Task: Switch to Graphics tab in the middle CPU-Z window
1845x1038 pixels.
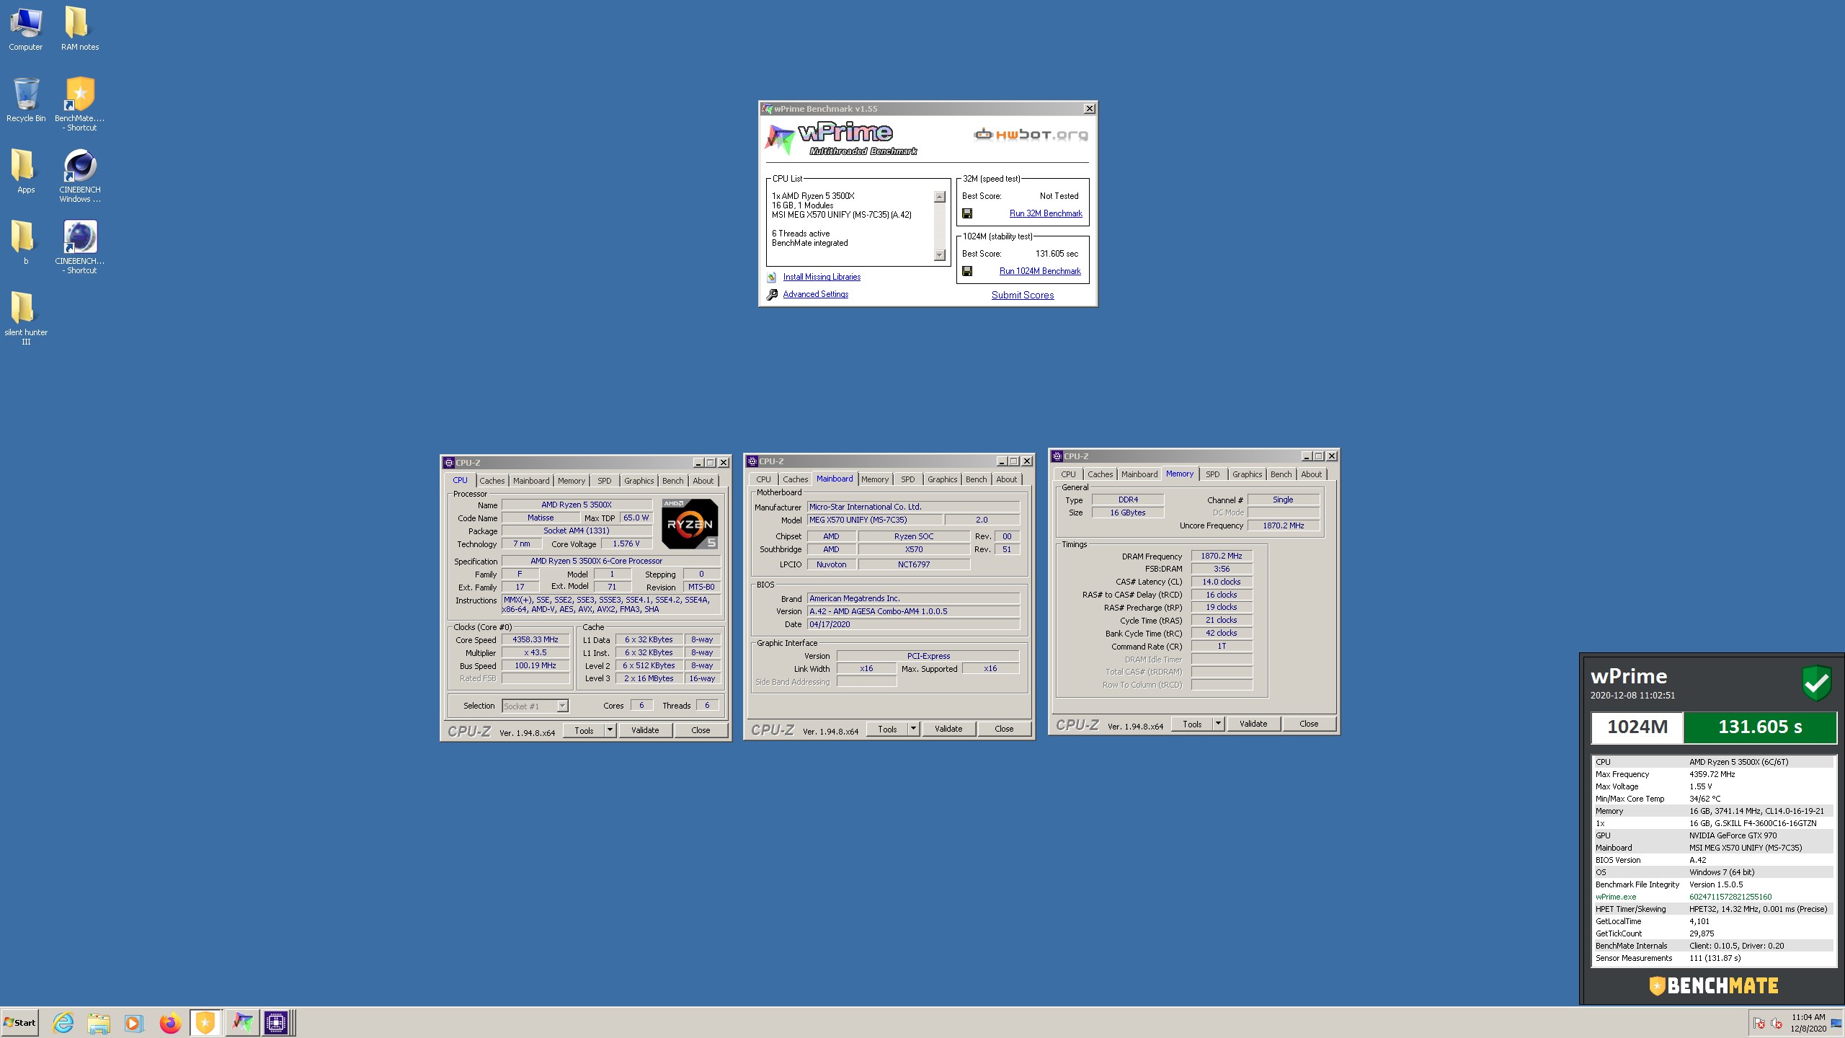Action: pyautogui.click(x=942, y=479)
